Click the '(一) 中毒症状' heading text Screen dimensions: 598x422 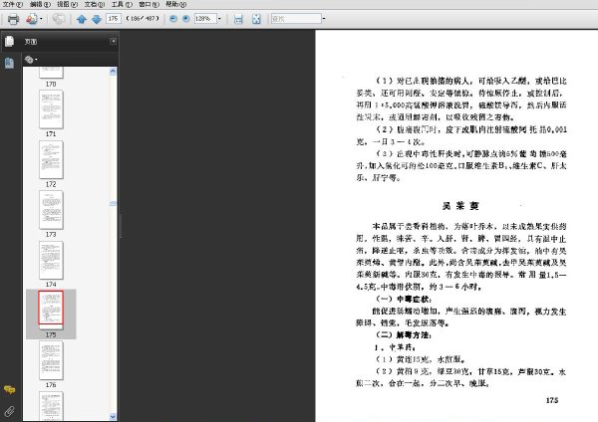(x=404, y=299)
